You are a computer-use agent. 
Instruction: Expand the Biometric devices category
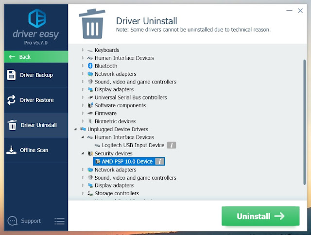click(83, 121)
